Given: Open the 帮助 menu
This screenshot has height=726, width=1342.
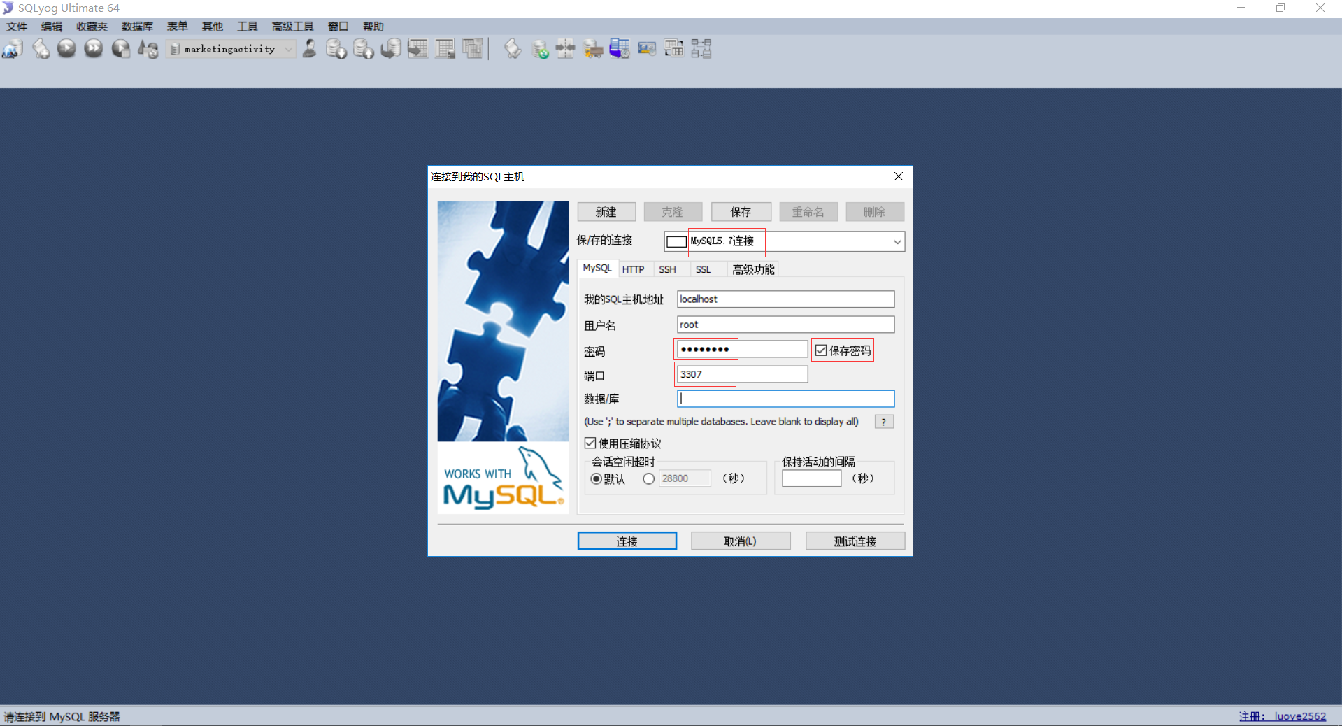Looking at the screenshot, I should click(x=373, y=27).
